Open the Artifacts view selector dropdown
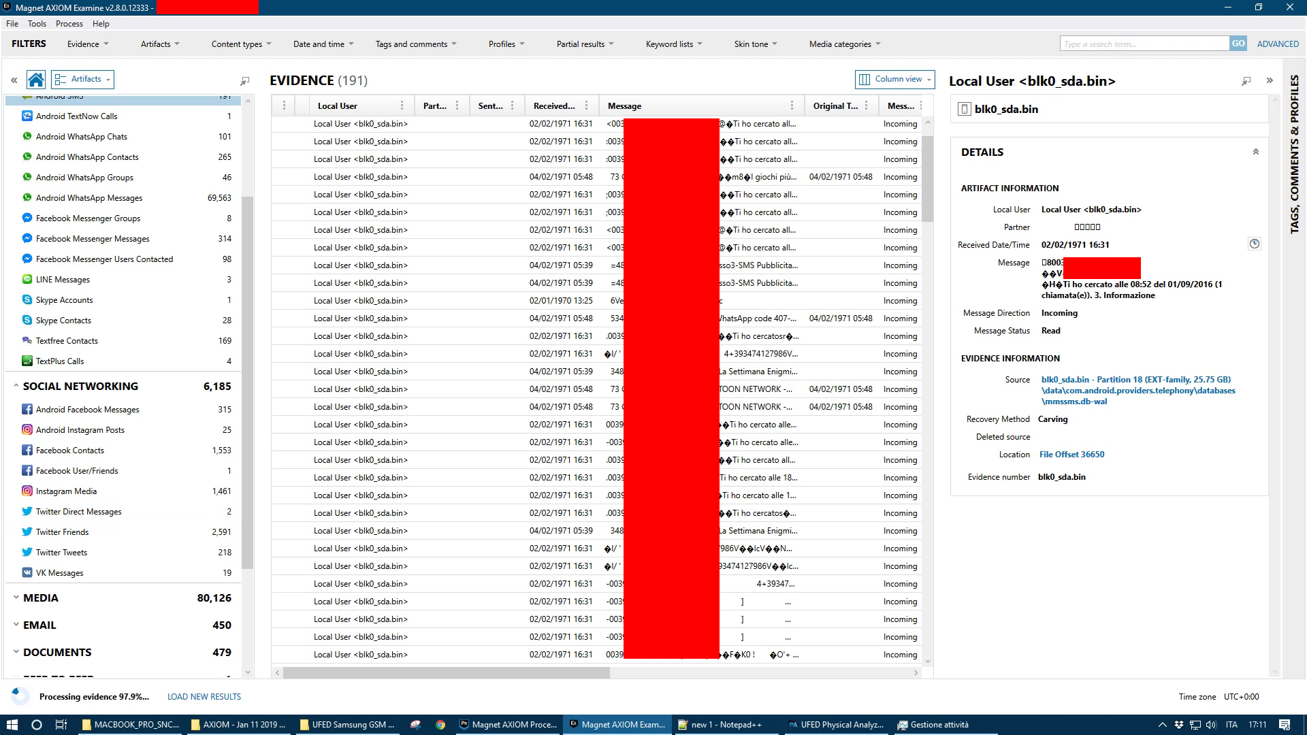 [82, 79]
